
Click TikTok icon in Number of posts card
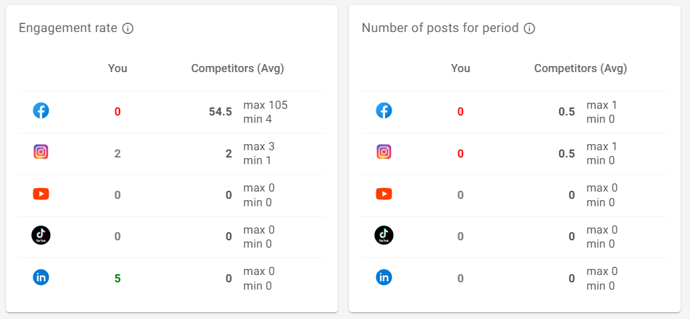click(x=384, y=236)
